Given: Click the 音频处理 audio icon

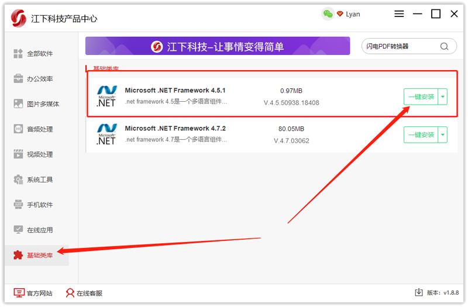Looking at the screenshot, I should (x=18, y=129).
